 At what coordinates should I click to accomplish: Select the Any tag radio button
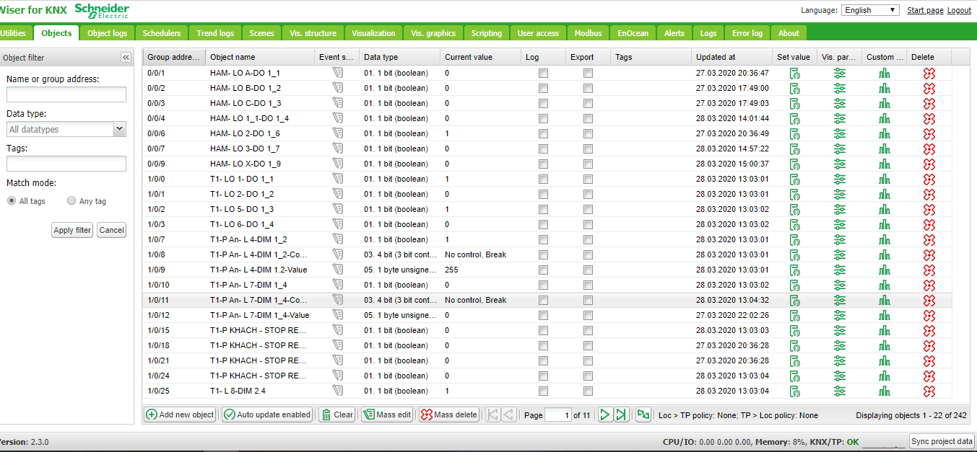(71, 201)
